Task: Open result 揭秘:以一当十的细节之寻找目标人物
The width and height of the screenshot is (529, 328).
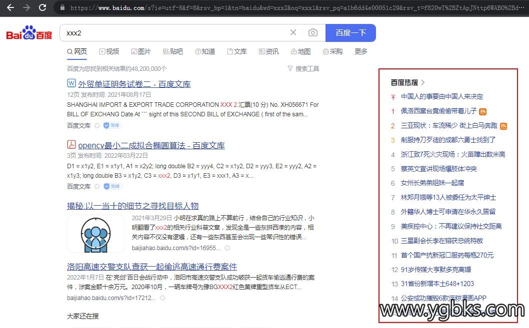Action: [x=132, y=206]
